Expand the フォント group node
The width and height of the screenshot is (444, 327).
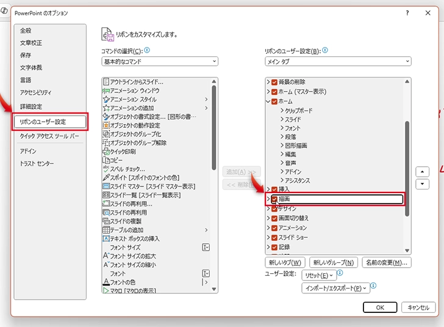pos(282,128)
